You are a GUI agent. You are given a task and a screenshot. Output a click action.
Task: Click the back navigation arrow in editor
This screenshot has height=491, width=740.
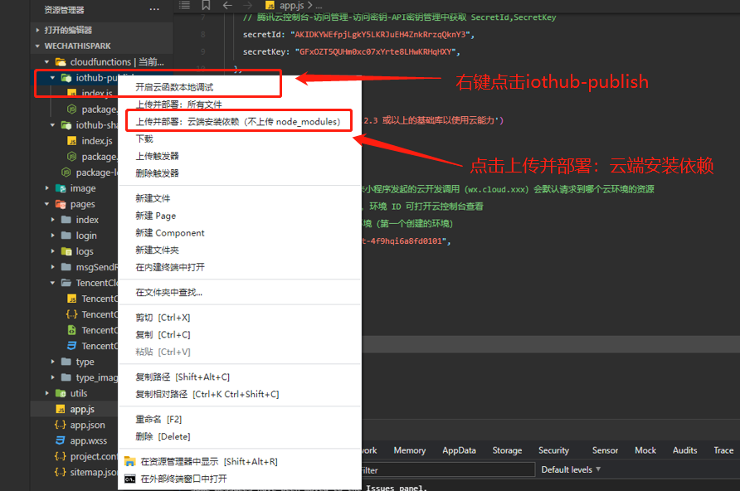(226, 6)
